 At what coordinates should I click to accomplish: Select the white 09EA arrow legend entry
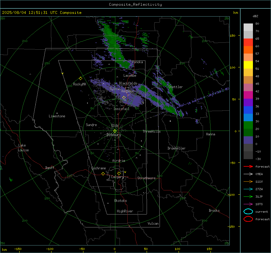pyautogui.click(x=248, y=174)
